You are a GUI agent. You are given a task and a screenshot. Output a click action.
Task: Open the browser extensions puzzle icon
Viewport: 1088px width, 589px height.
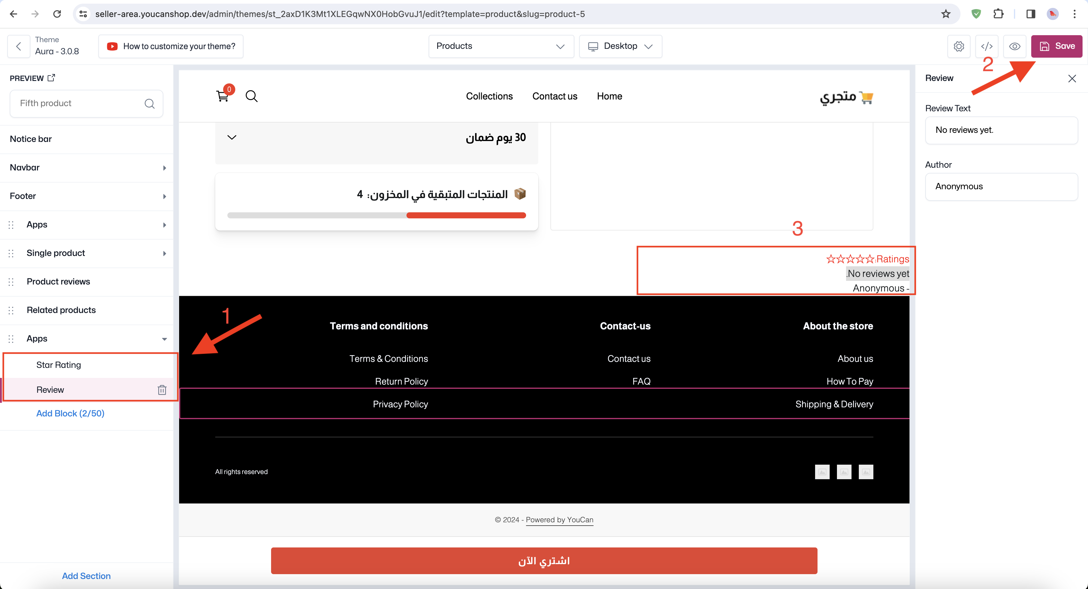click(998, 14)
